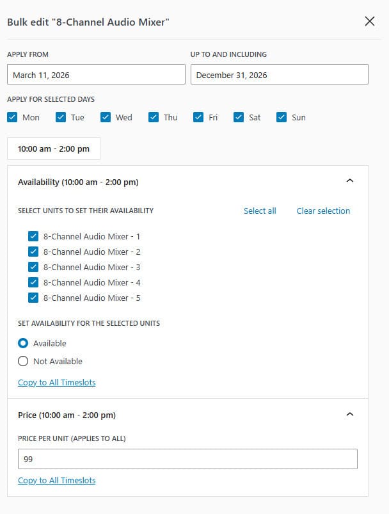Click the Up To And Including date field
This screenshot has width=389, height=514.
[280, 75]
